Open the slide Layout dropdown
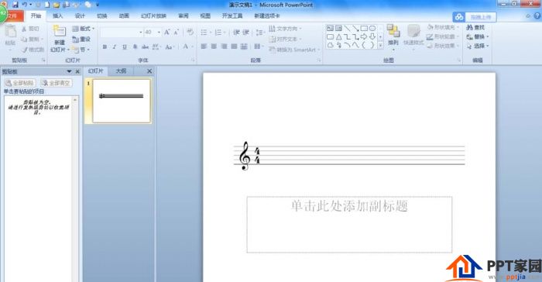This screenshot has width=542, height=282. coord(84,29)
